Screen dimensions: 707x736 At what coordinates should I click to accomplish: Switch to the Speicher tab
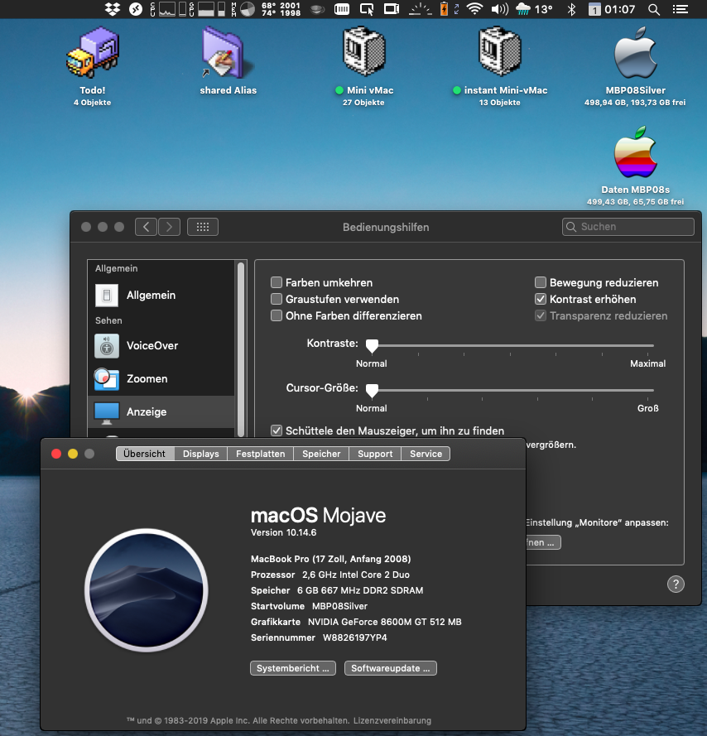[x=321, y=454]
